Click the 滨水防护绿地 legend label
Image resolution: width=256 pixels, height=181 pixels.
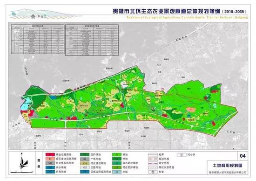130,163
